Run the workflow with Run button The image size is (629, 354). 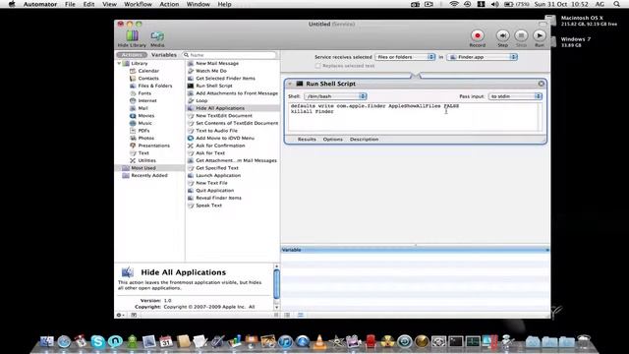click(x=540, y=38)
